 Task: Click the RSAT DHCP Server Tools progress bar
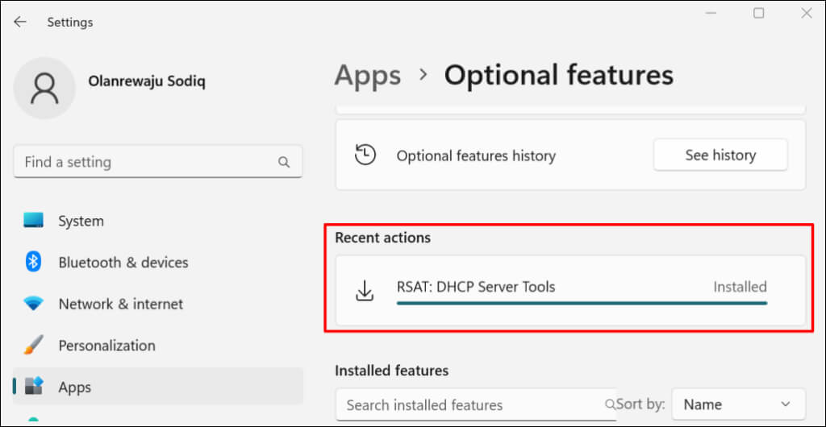click(x=581, y=303)
